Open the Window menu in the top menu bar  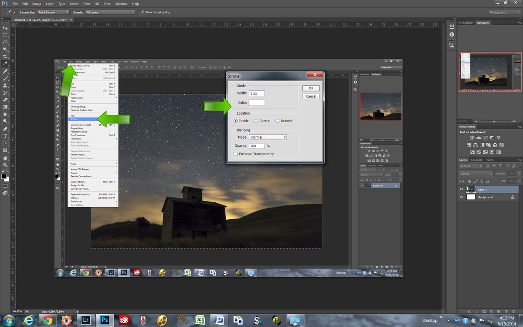pyautogui.click(x=122, y=4)
